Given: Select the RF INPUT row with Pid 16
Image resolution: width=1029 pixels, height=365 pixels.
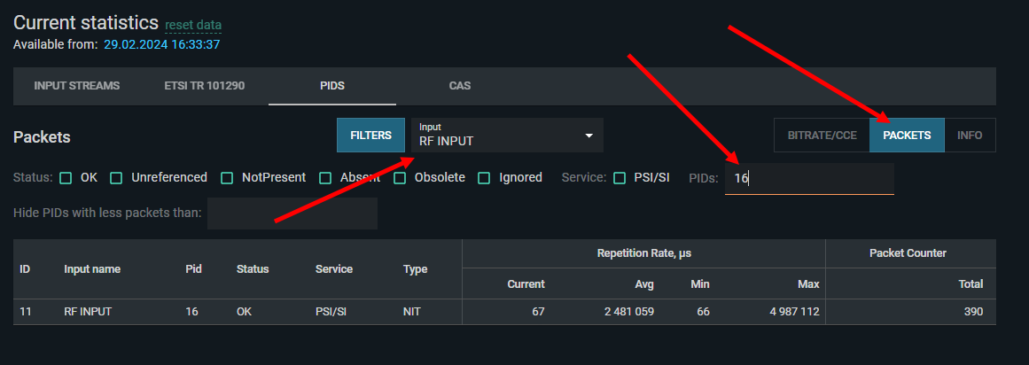Looking at the screenshot, I should click(503, 311).
